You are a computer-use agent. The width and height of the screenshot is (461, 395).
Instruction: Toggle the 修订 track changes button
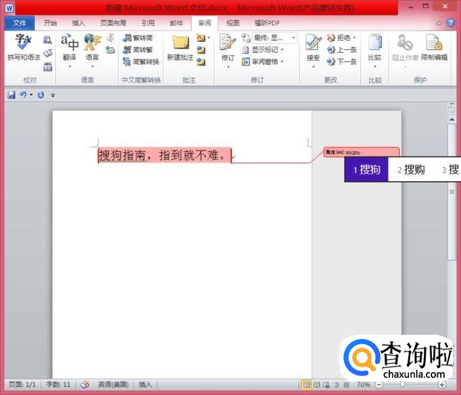click(228, 51)
